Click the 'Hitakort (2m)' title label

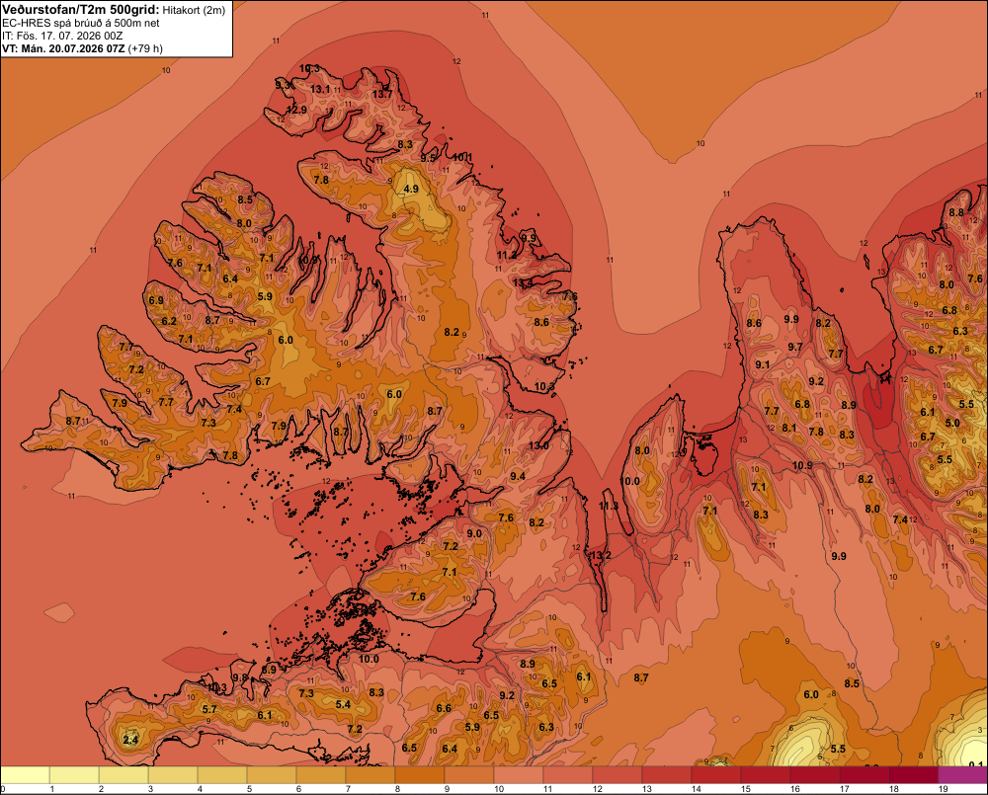(x=194, y=10)
